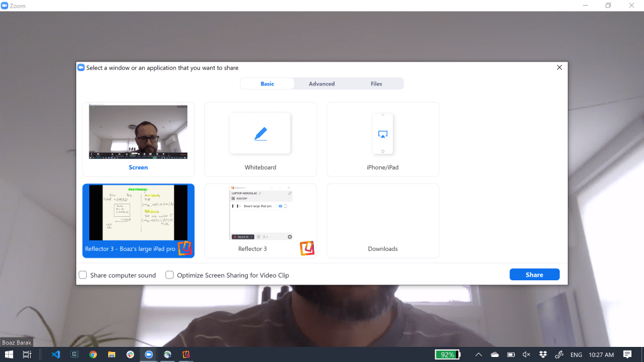Show hidden system tray icons
Image resolution: width=644 pixels, height=362 pixels.
[x=479, y=354]
